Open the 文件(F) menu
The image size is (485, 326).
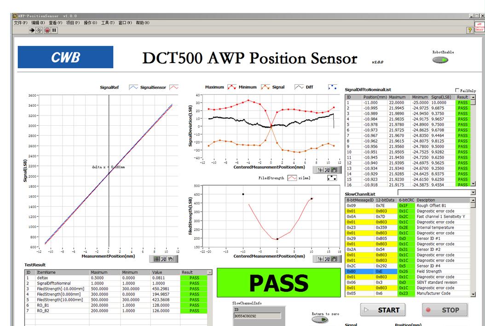coord(20,23)
